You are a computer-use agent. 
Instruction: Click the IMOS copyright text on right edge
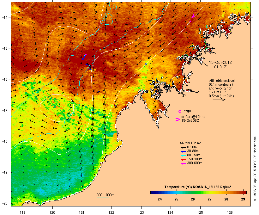255,169
